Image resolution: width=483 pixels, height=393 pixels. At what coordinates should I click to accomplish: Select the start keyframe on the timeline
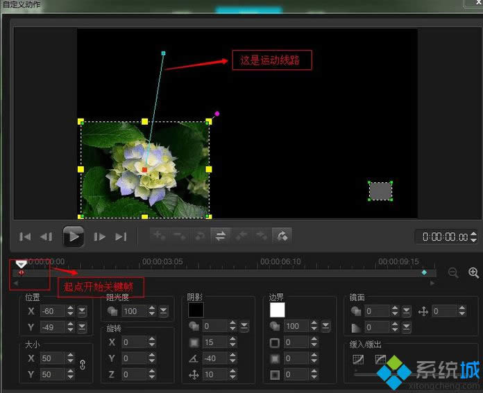[22, 272]
